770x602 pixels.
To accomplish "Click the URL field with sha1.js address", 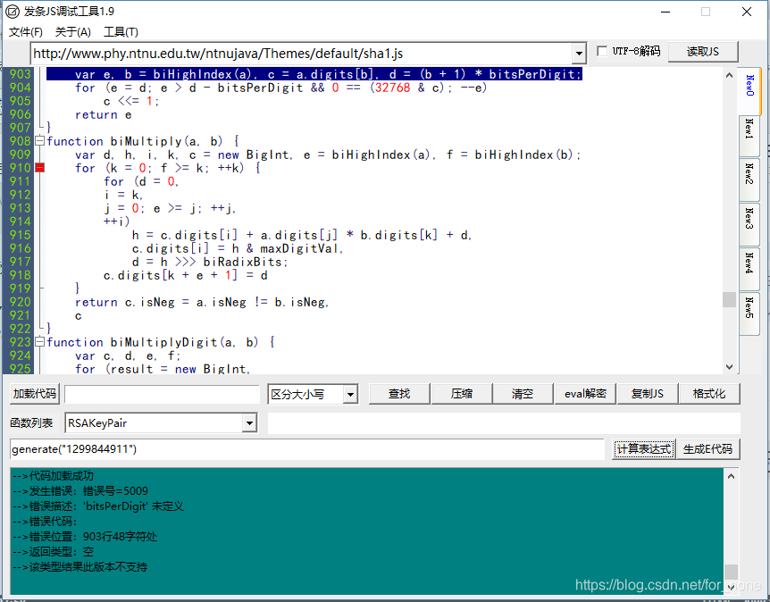I will (x=302, y=54).
